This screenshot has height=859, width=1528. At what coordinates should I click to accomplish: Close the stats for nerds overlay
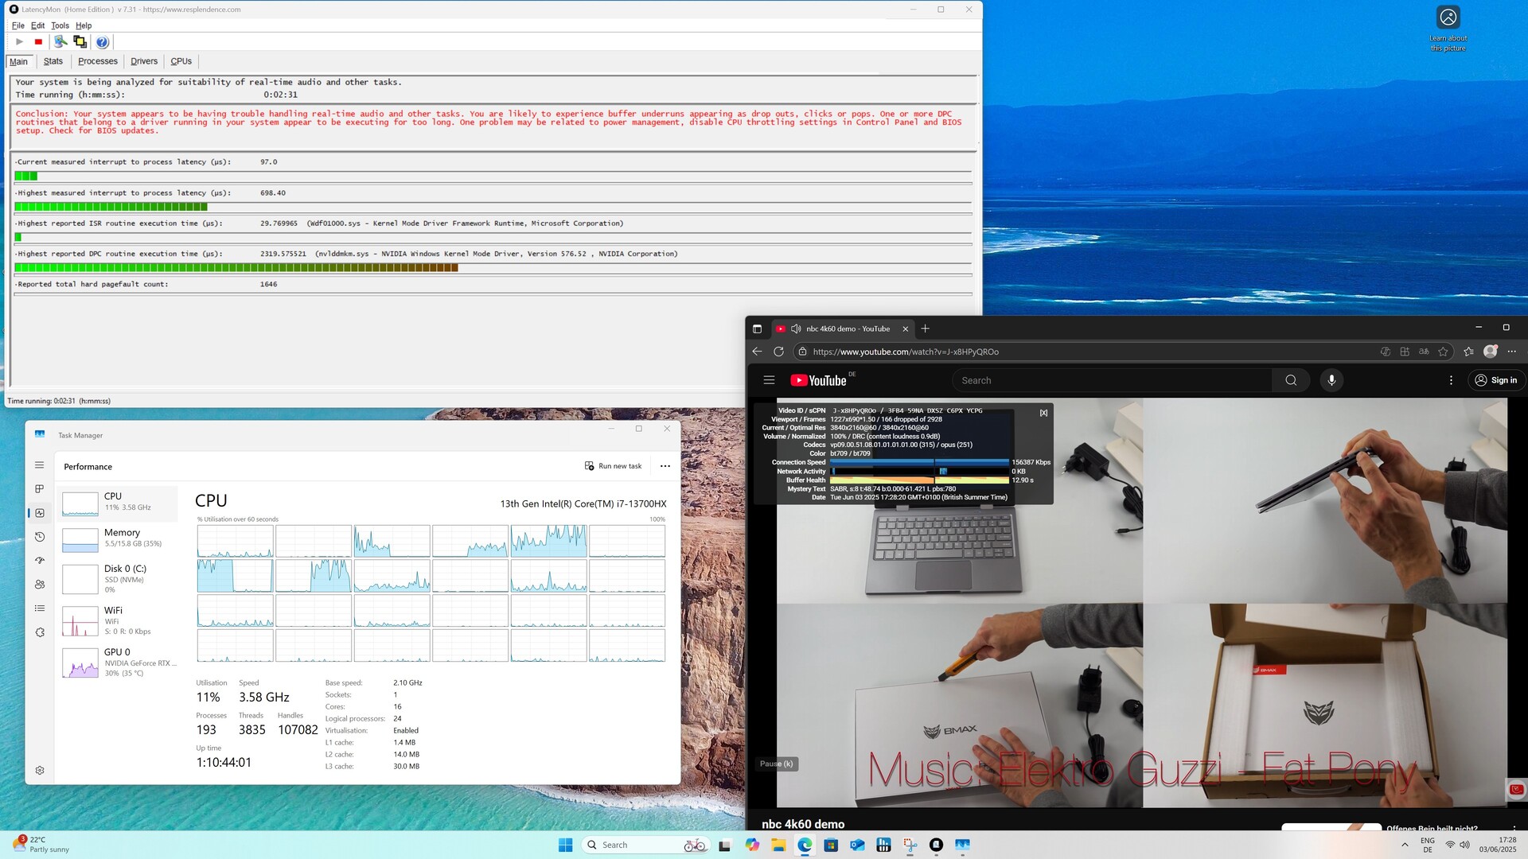pos(1043,413)
